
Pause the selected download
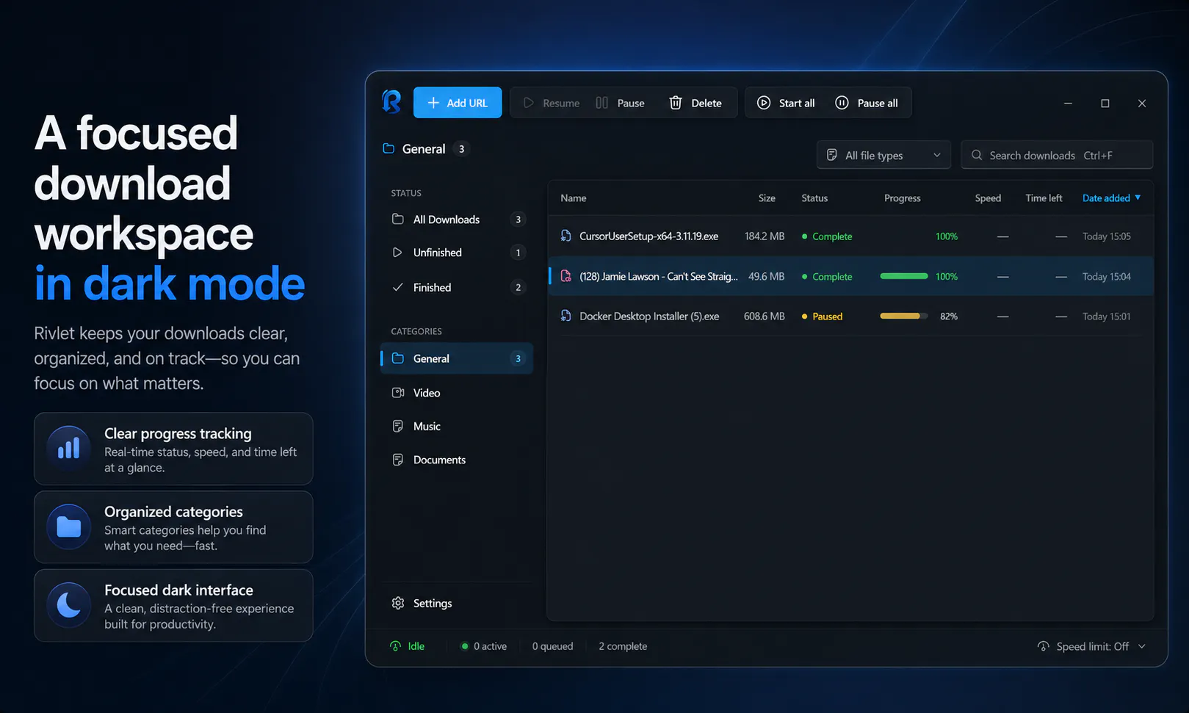[621, 103]
